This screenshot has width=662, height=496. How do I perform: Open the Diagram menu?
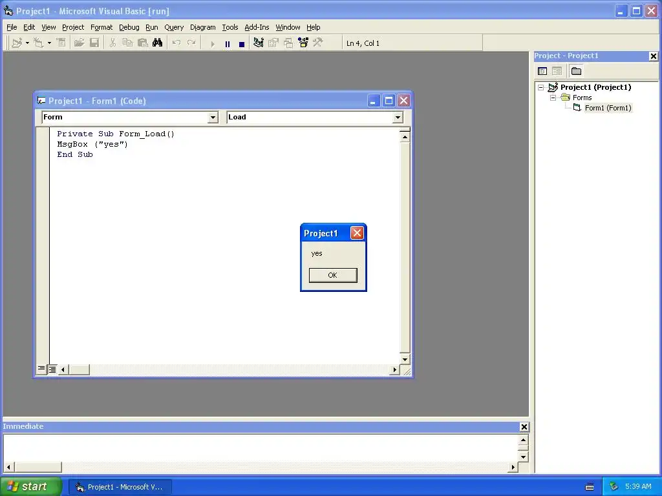tap(202, 27)
